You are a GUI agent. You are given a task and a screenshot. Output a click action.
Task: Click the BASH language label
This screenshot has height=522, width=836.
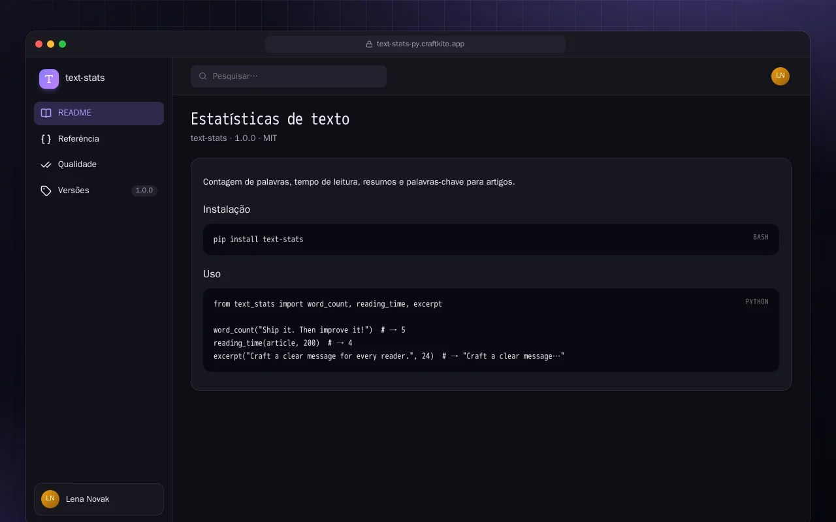[x=761, y=238]
